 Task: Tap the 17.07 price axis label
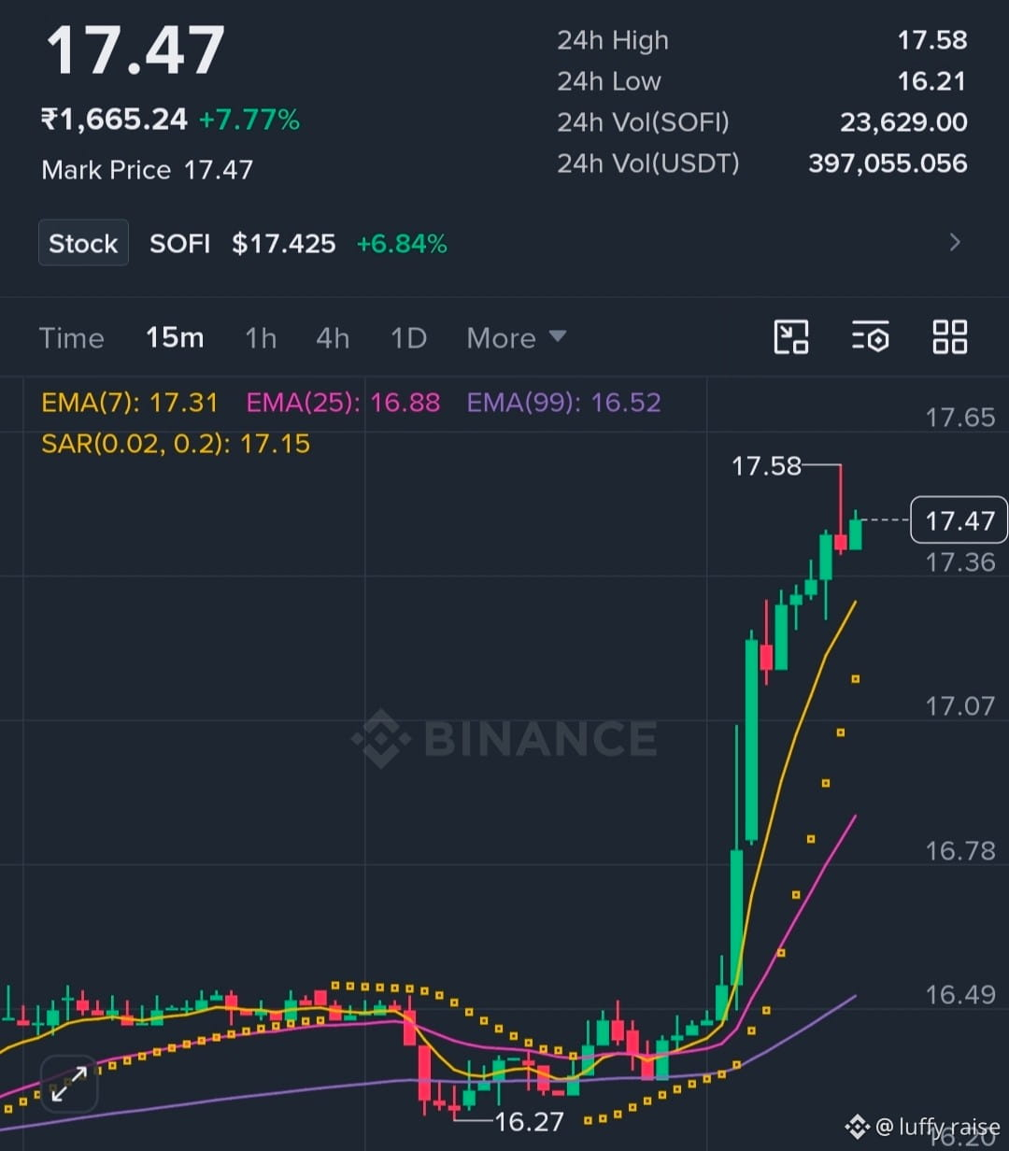point(959,706)
